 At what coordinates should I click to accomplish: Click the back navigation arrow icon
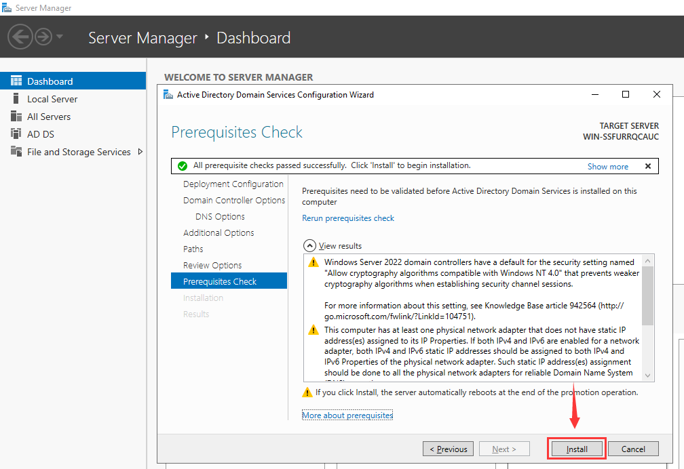click(x=20, y=37)
